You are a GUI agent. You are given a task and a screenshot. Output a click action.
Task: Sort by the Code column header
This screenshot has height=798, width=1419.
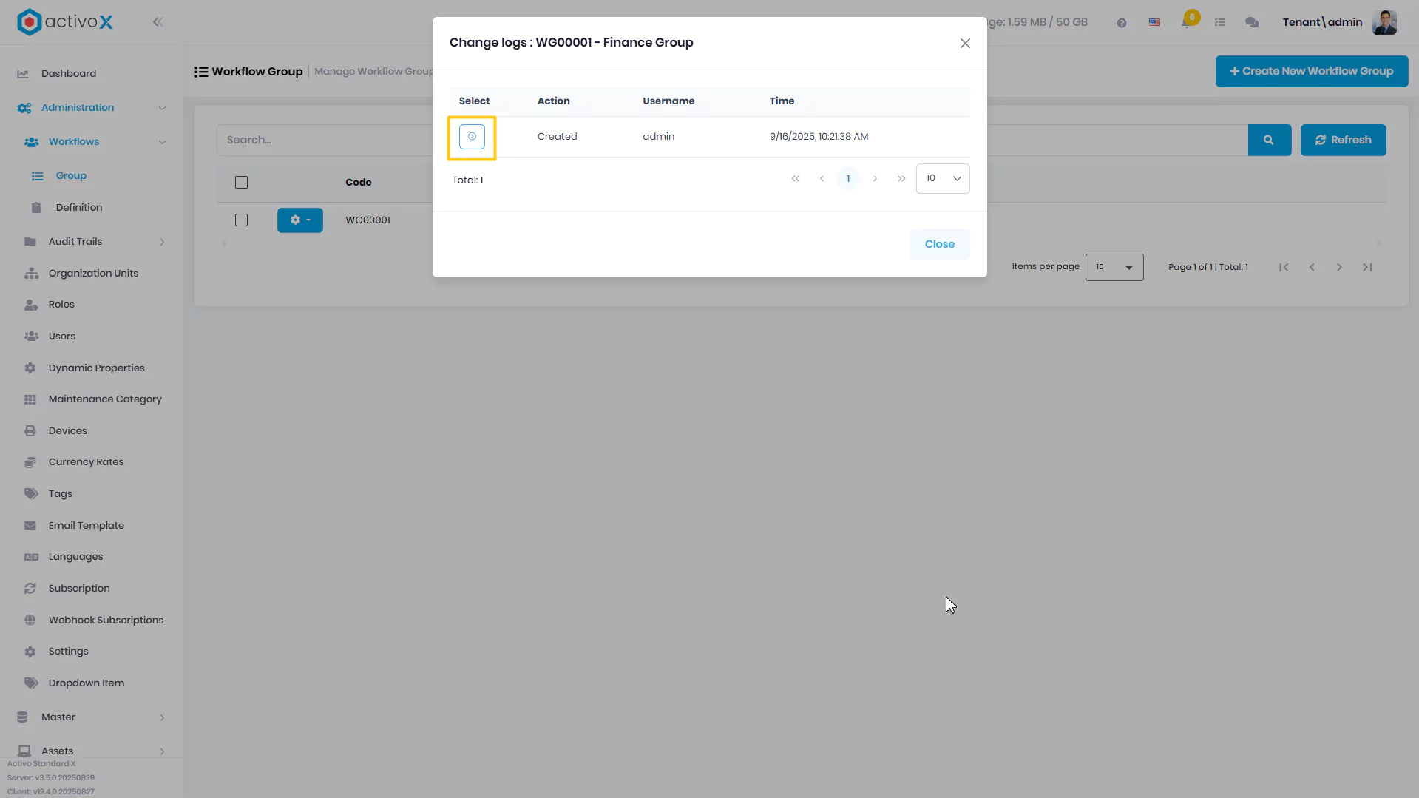coord(358,183)
